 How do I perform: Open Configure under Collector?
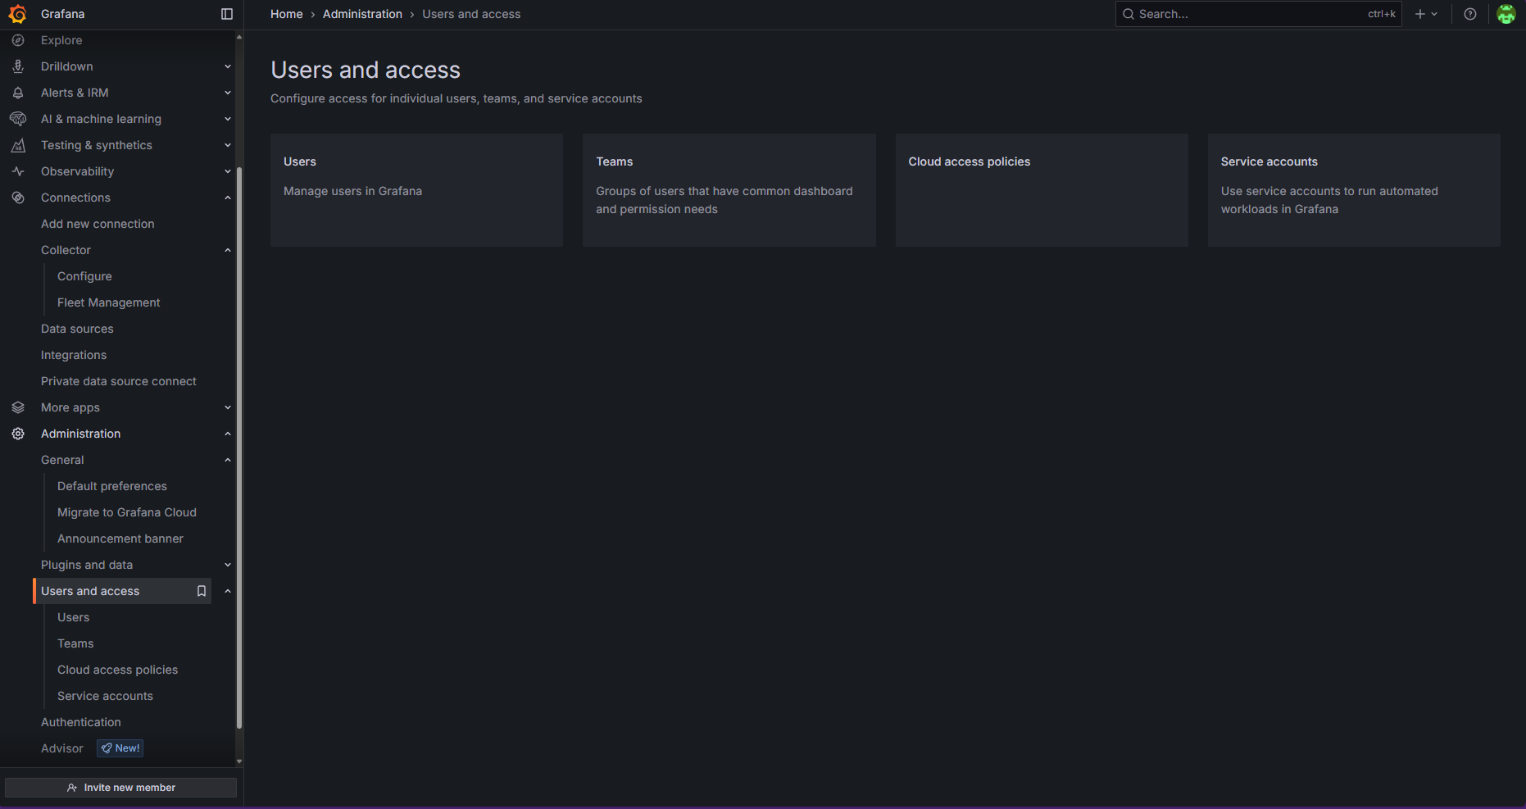[x=84, y=276]
